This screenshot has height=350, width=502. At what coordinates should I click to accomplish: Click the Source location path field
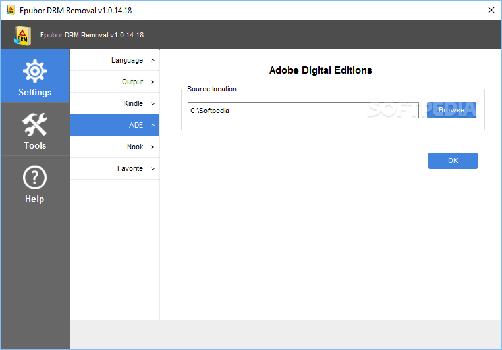tap(303, 111)
